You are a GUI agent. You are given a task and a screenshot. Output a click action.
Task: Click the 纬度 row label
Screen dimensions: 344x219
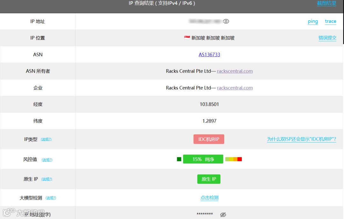point(38,121)
